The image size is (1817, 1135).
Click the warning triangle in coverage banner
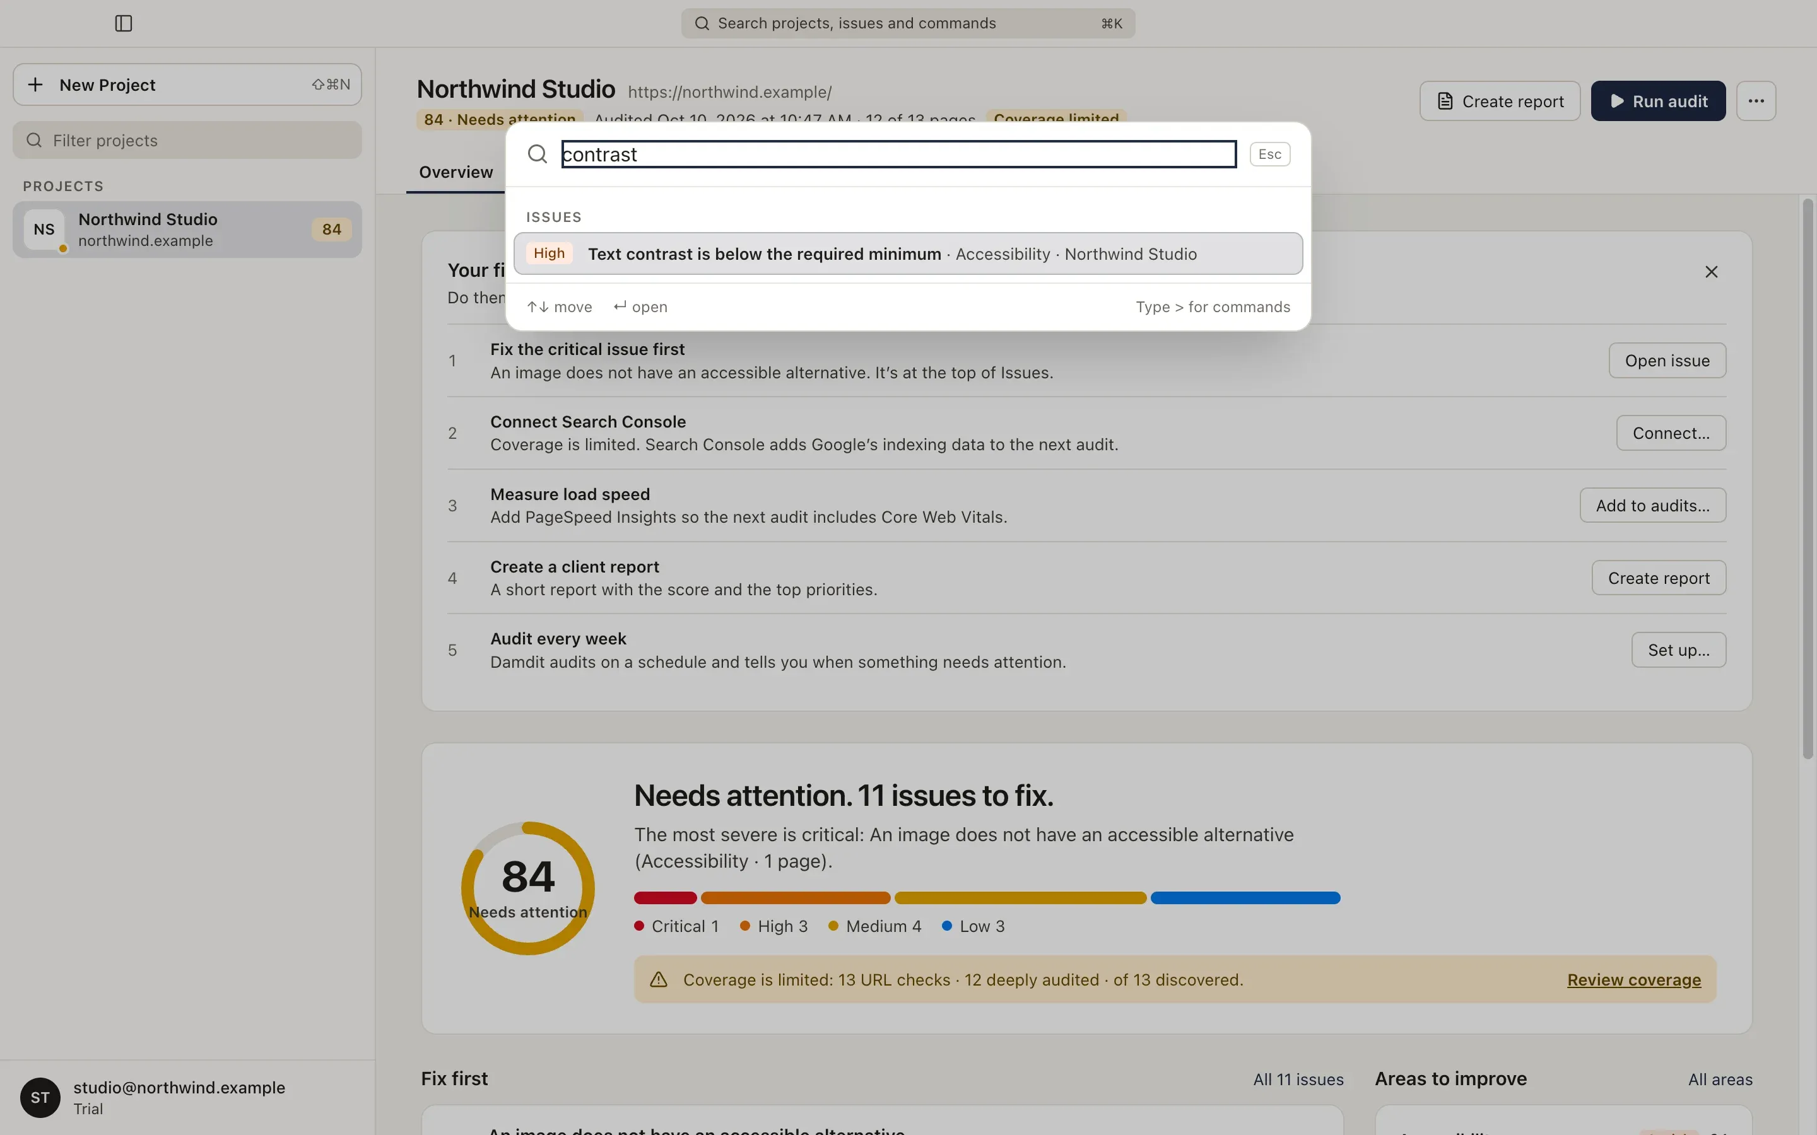pyautogui.click(x=659, y=980)
